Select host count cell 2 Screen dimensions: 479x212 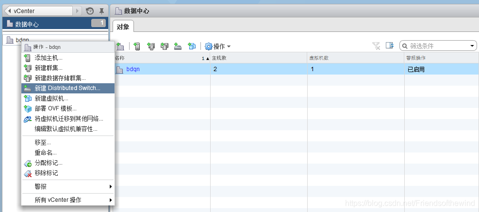pyautogui.click(x=259, y=69)
